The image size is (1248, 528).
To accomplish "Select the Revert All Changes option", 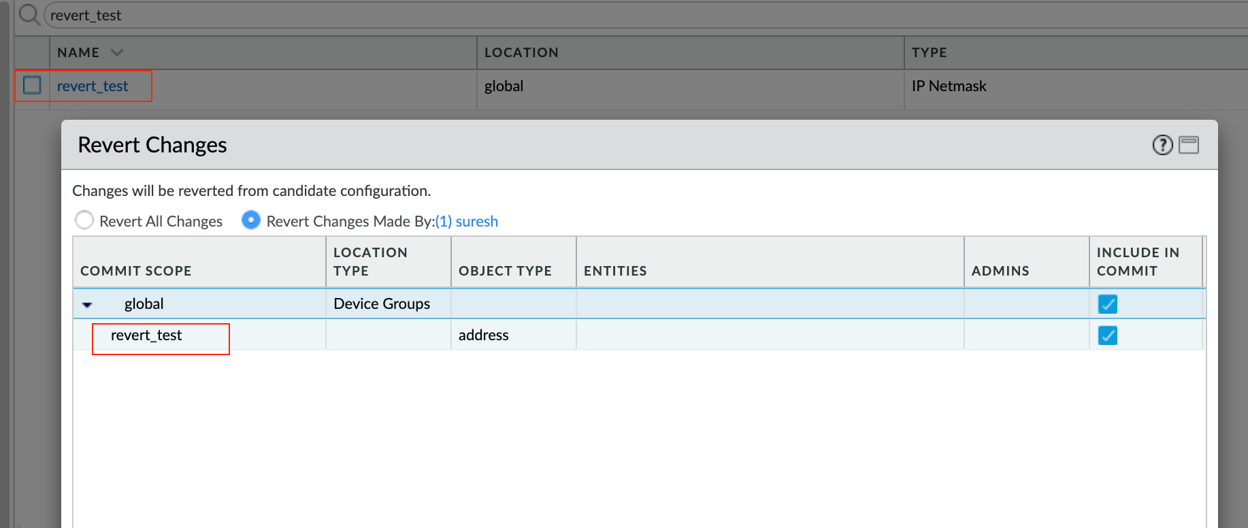I will (84, 220).
